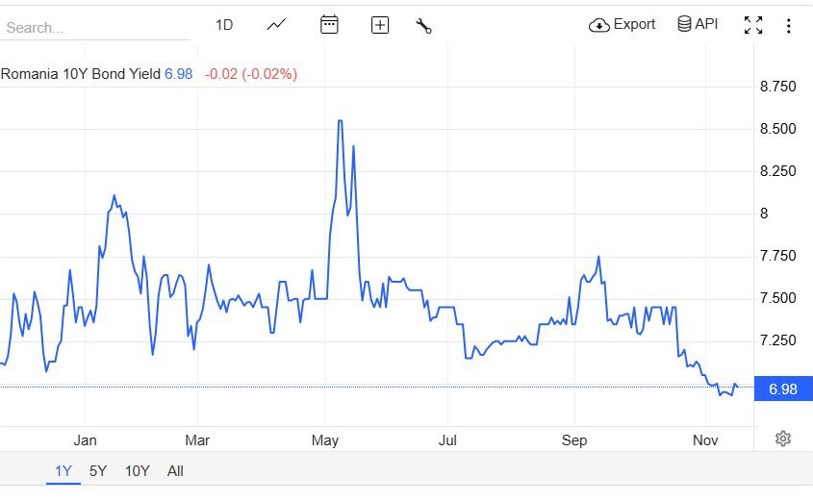Image resolution: width=813 pixels, height=502 pixels.
Task: Switch to the 5Y time range
Action: click(x=98, y=470)
